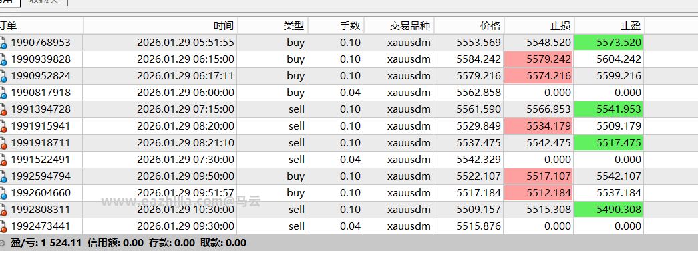This screenshot has width=698, height=253.
Task: Click price 5562.858
Action: [478, 93]
